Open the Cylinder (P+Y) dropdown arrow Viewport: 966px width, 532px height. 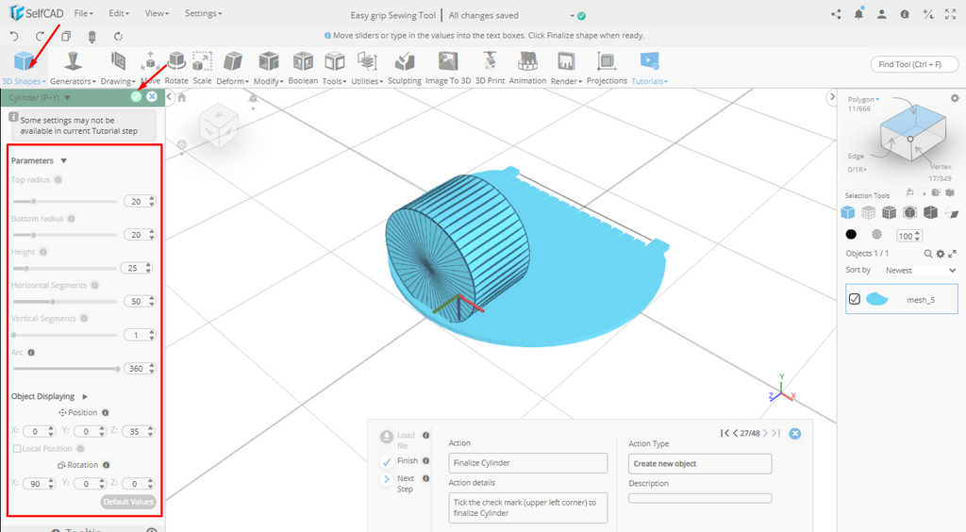click(67, 97)
